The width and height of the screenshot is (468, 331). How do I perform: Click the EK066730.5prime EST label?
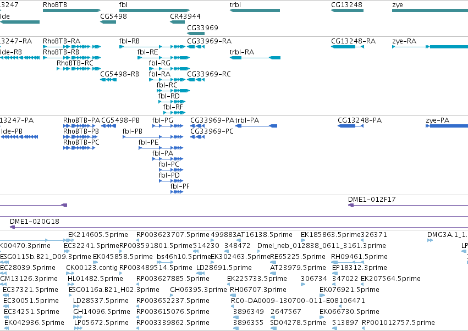coord(349,312)
